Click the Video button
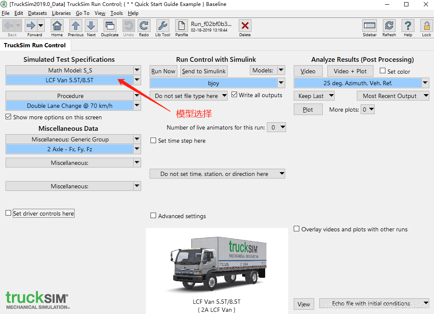This screenshot has height=314, width=434. pos(308,71)
